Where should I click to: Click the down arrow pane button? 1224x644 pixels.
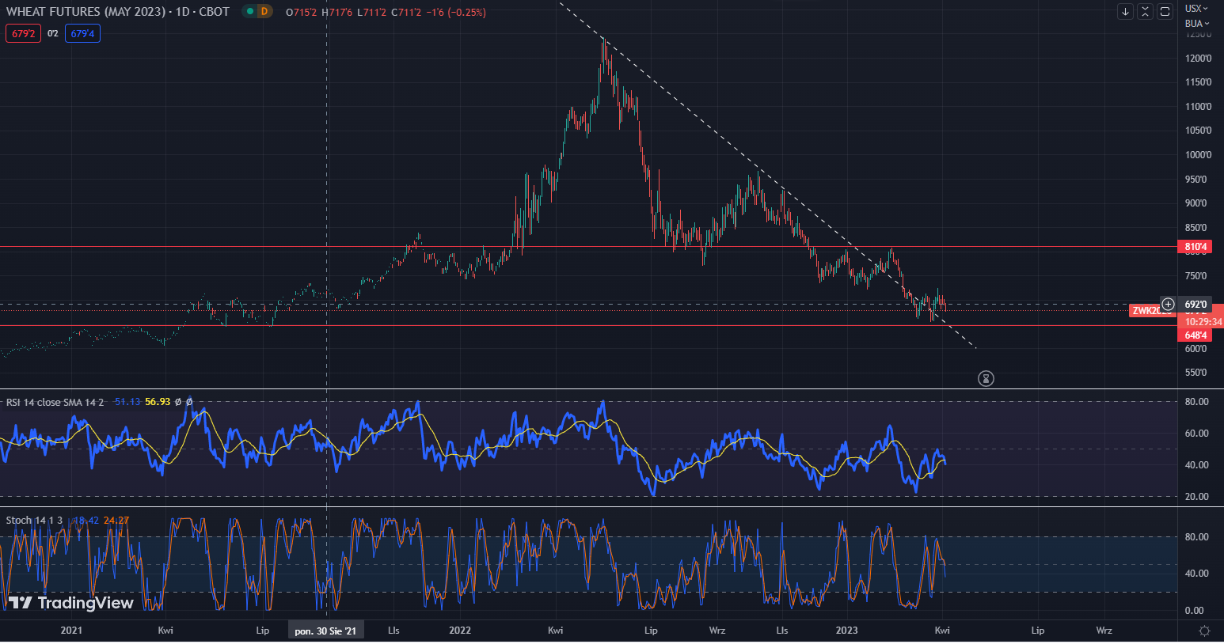(x=1125, y=11)
